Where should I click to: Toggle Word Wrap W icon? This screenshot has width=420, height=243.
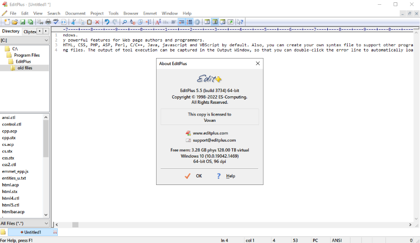[x=174, y=22]
